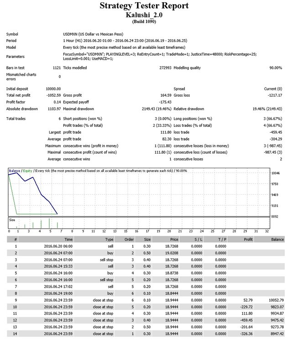The height and width of the screenshot is (346, 292).
Task: Click the Period value line
Action: coord(125,41)
